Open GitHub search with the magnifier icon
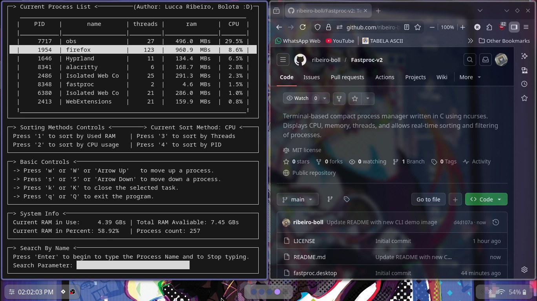The image size is (537, 301). coord(469,60)
